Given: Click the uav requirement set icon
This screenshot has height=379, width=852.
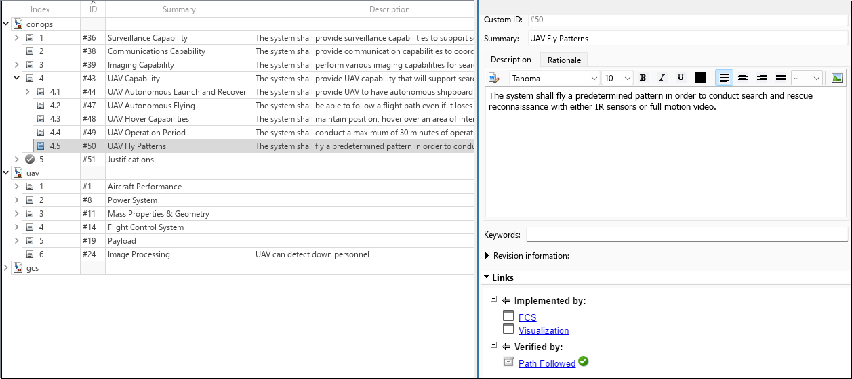Looking at the screenshot, I should pos(18,173).
